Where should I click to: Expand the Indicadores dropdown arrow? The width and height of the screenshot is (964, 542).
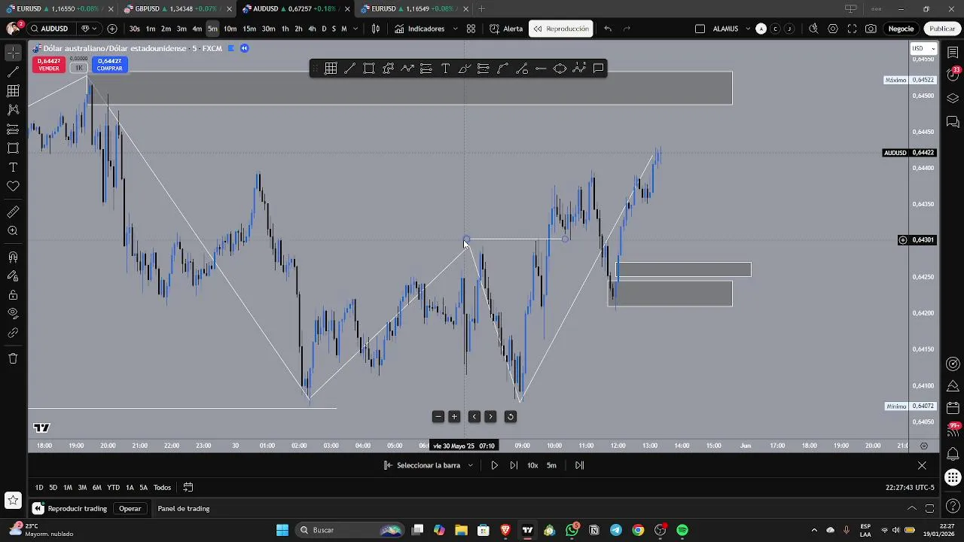tap(456, 29)
